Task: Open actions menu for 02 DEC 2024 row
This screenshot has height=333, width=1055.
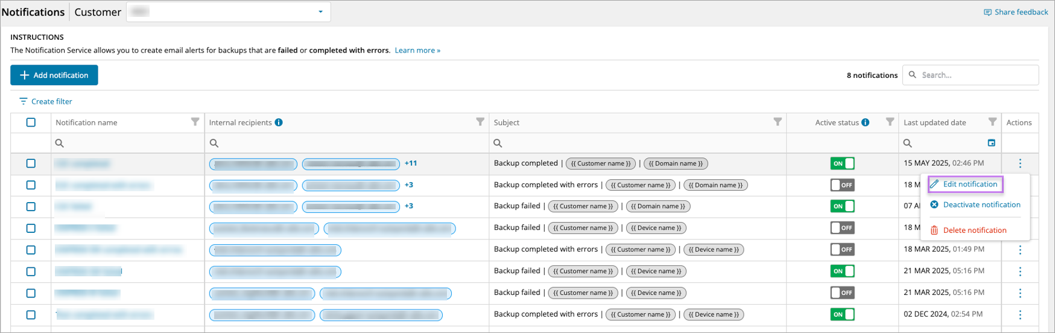Action: coord(1020,315)
